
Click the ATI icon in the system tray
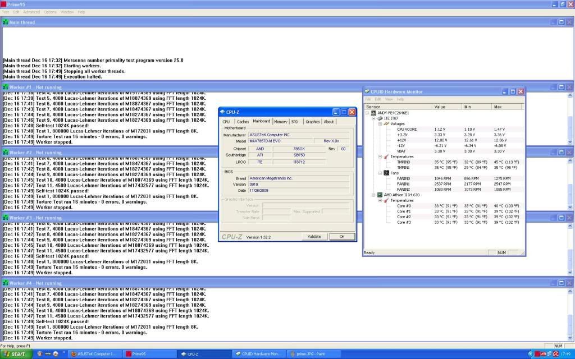pyautogui.click(x=543, y=354)
